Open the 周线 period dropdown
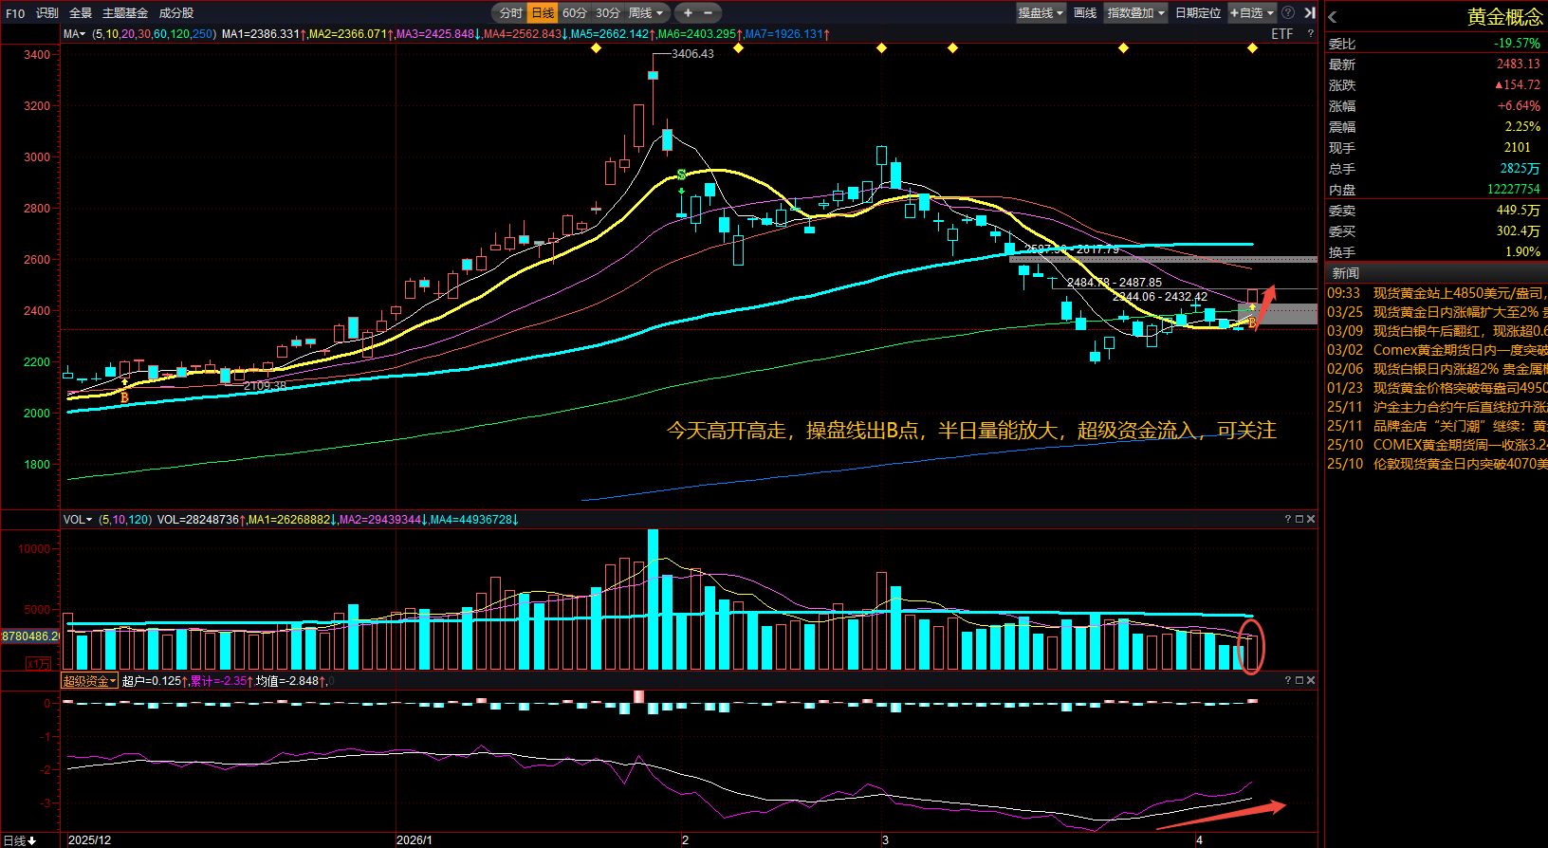This screenshot has height=848, width=1548. (647, 12)
